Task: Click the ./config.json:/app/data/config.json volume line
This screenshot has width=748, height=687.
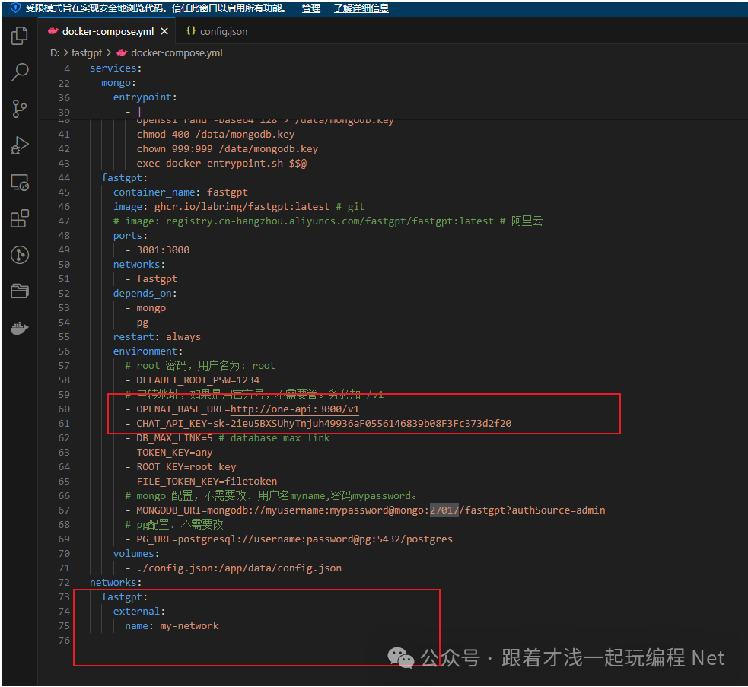Action: click(x=234, y=568)
